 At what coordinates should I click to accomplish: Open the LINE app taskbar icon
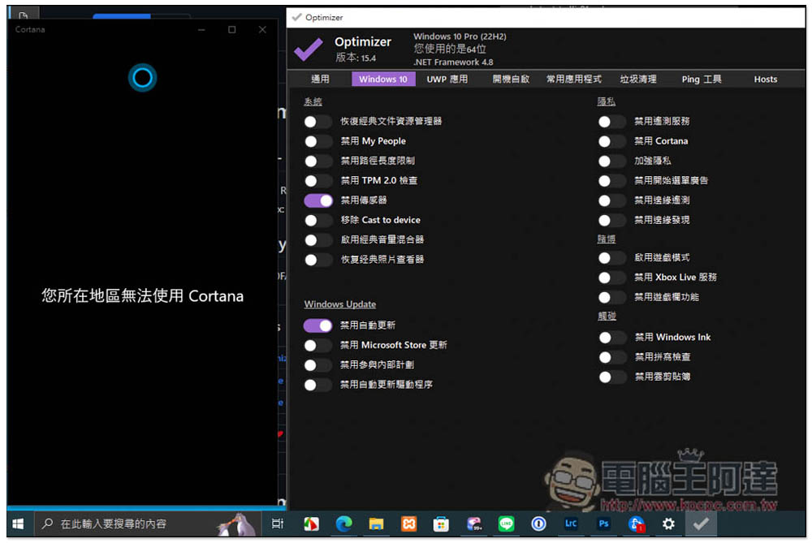(x=506, y=524)
